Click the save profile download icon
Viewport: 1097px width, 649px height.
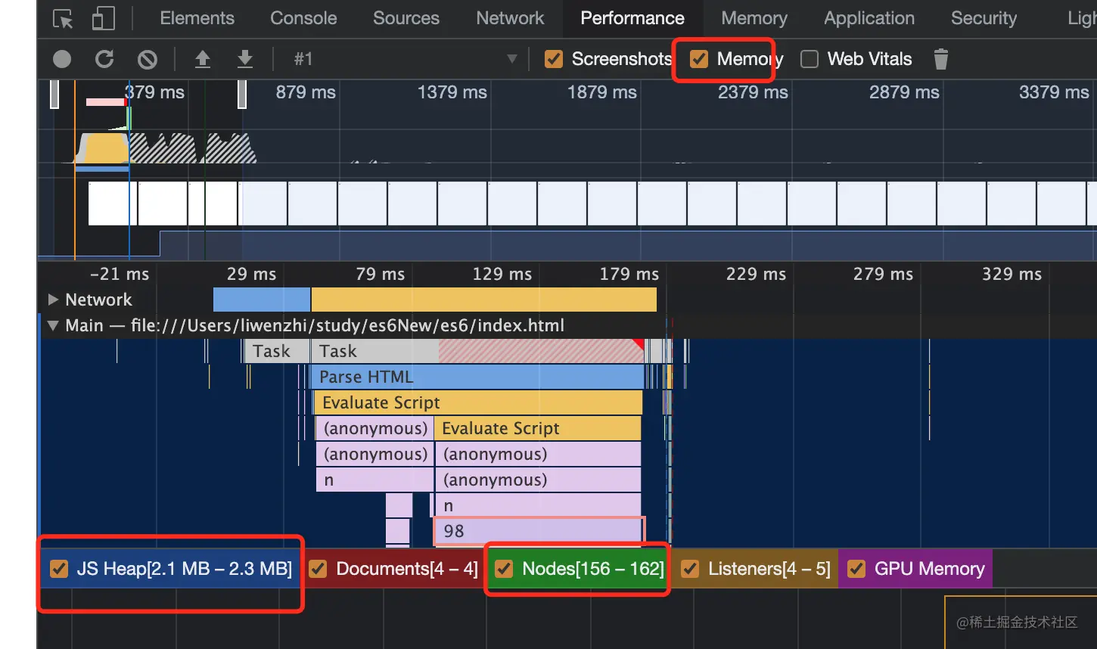(245, 59)
